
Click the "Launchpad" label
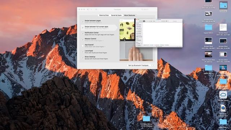(89, 51)
